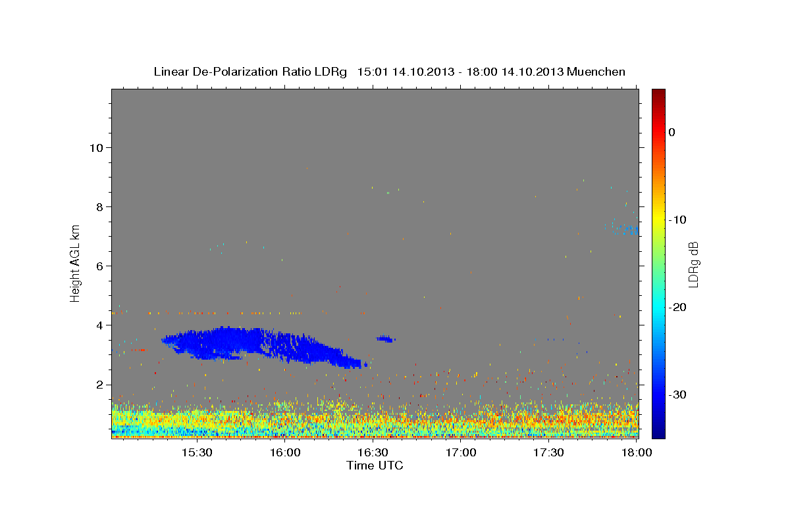
Task: Click the small blue patch near 16:35
Action: tap(385, 339)
